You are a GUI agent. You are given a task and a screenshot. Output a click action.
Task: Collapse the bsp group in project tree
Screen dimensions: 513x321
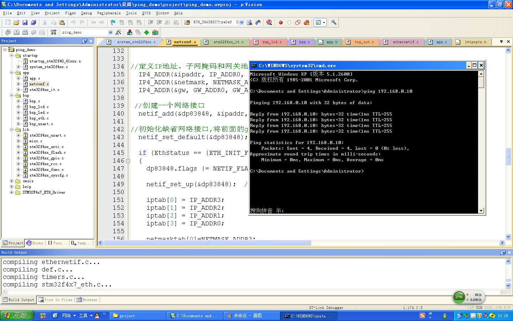pyautogui.click(x=12, y=96)
